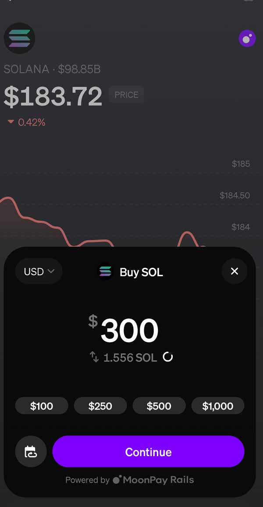Open the Powered by MoonPay Rails link

pyautogui.click(x=130, y=480)
